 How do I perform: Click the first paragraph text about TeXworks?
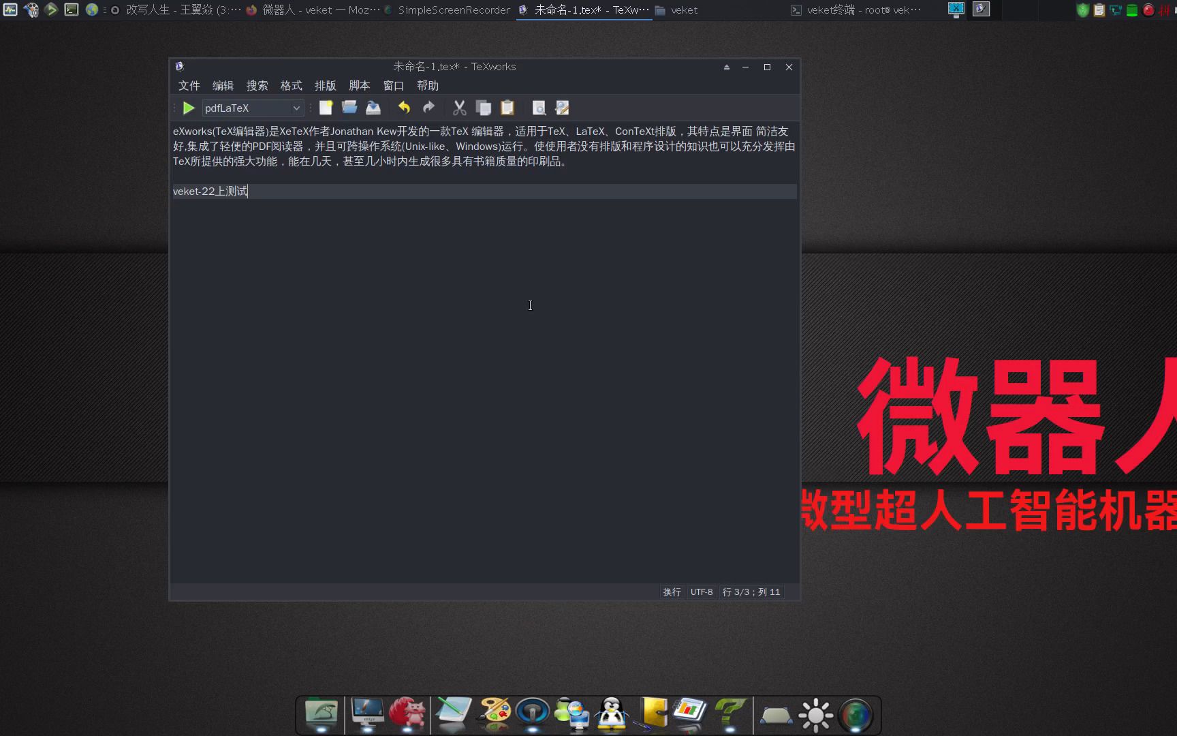[484, 146]
